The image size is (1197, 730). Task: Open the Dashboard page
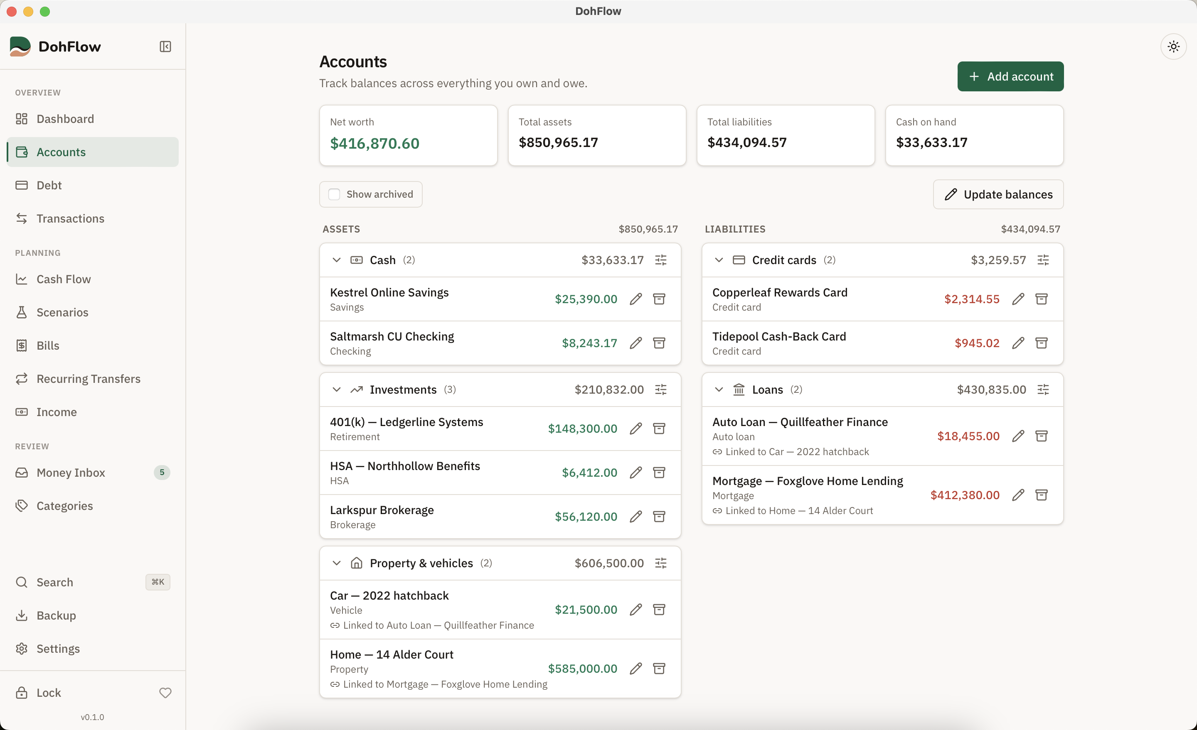pos(93,119)
